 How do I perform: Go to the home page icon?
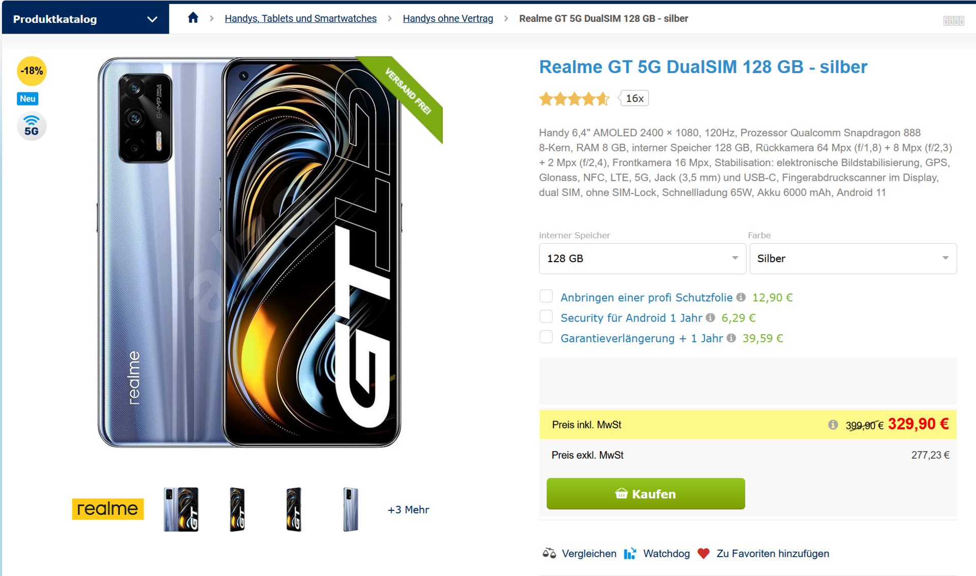click(193, 18)
